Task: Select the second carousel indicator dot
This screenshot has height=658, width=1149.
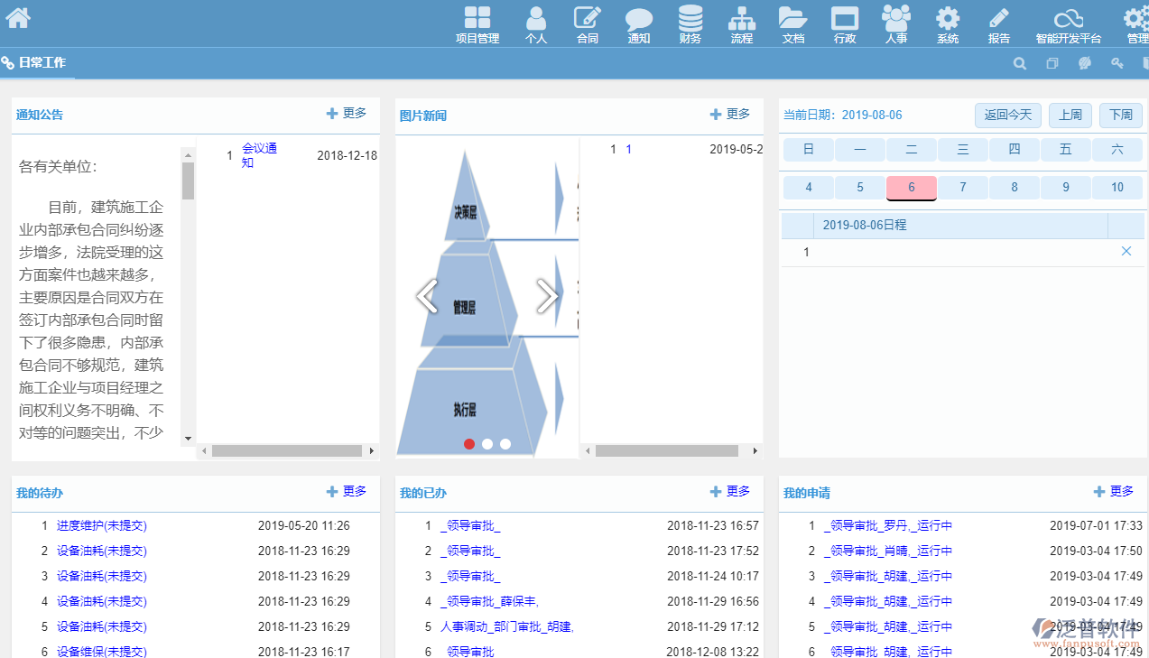Action: [x=487, y=444]
